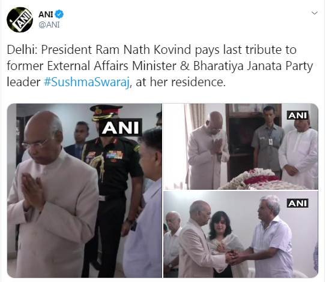This screenshot has height=282, width=326.
Task: Open the ANI profile avatar
Action: 20,20
